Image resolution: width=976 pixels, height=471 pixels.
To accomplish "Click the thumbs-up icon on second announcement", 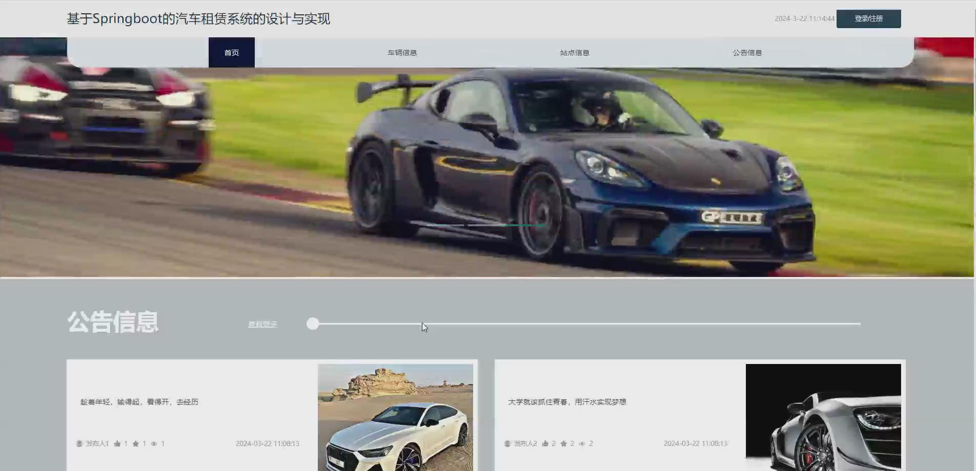I will (x=545, y=443).
